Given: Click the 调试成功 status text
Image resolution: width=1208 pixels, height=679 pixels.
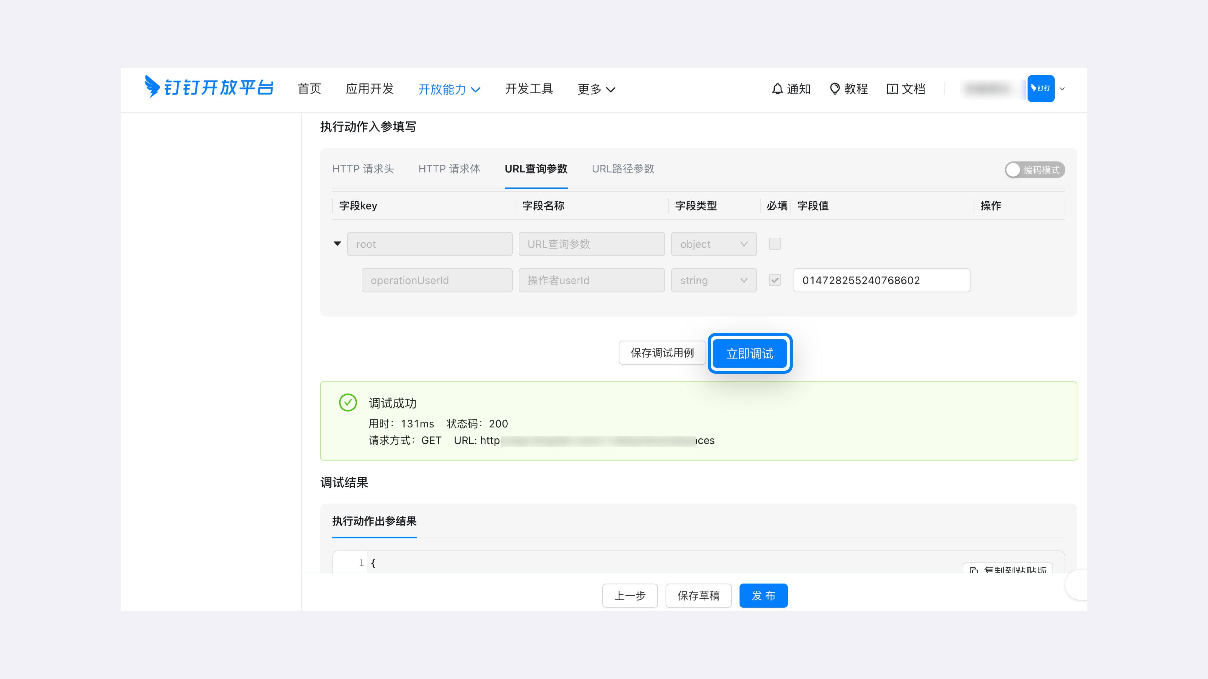Looking at the screenshot, I should click(x=393, y=403).
